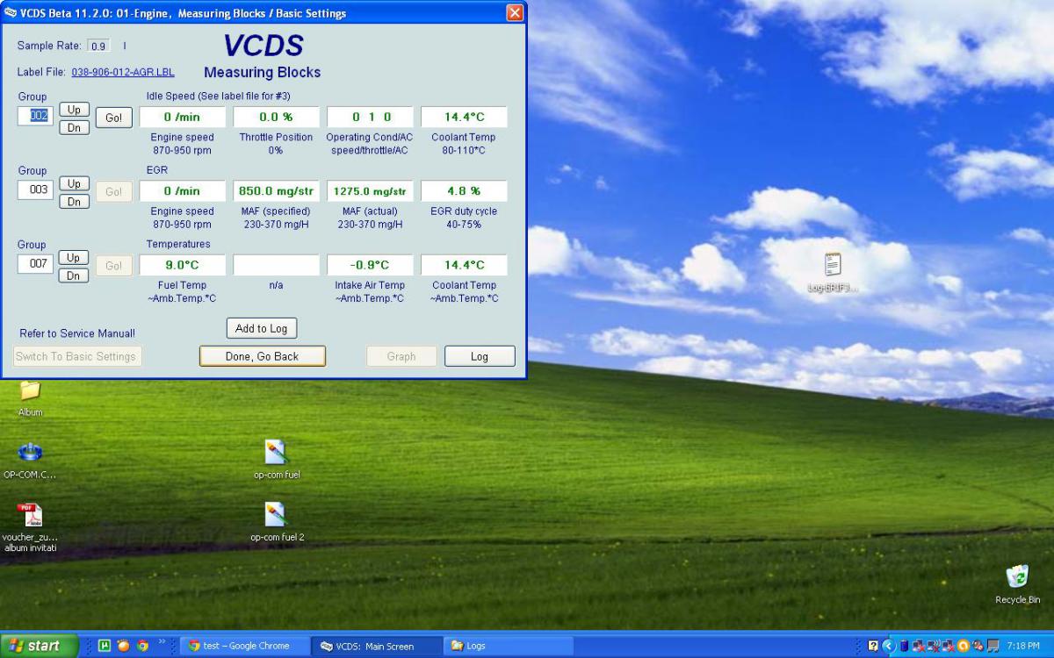The width and height of the screenshot is (1054, 658).
Task: Click the orange round quick launch icon
Action: tap(124, 646)
